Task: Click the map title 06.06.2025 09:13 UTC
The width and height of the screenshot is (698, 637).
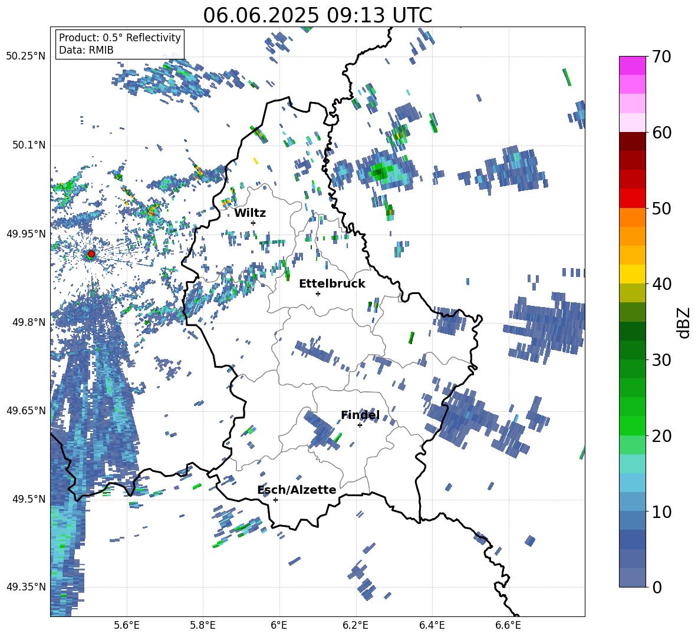Action: click(x=317, y=15)
